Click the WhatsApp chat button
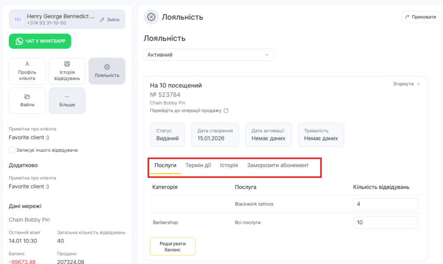443x264 pixels. pos(40,41)
